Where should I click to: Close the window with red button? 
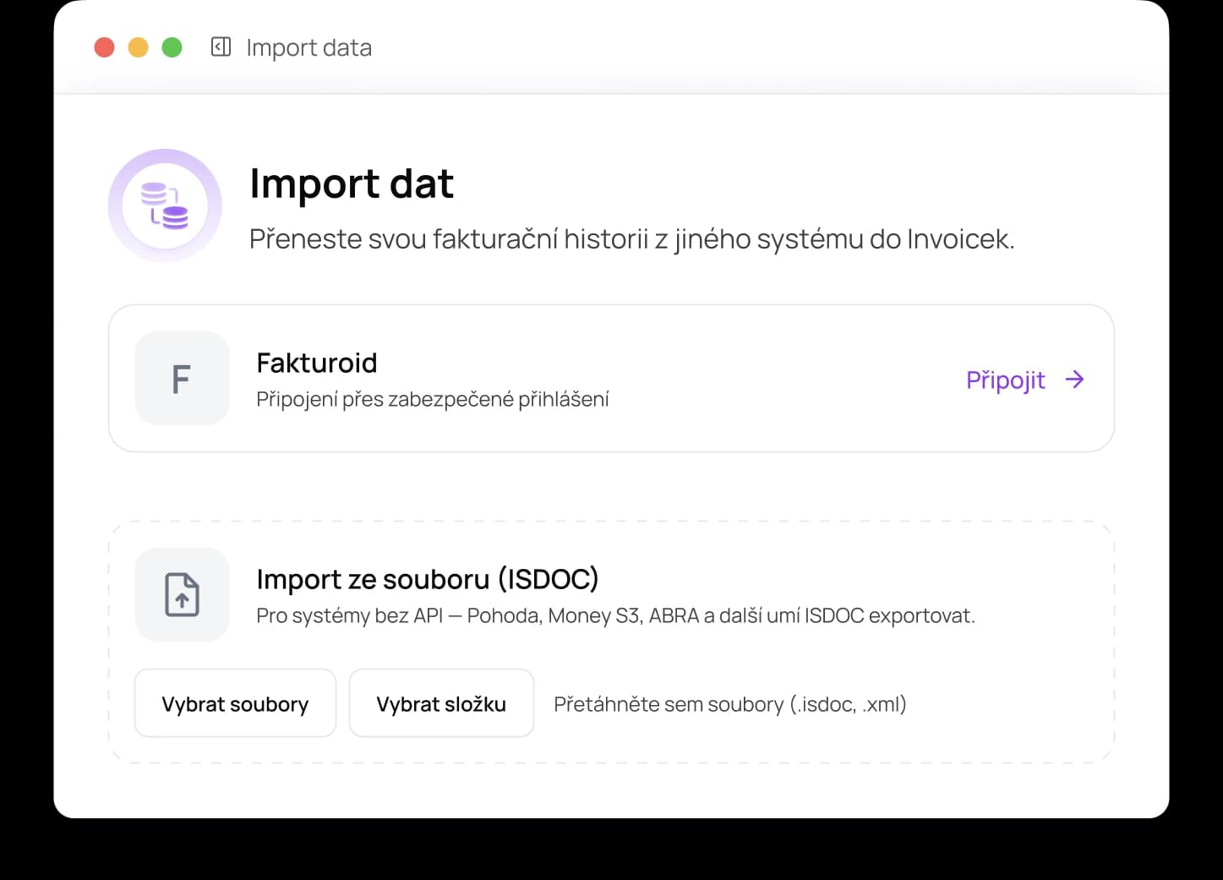[x=104, y=47]
